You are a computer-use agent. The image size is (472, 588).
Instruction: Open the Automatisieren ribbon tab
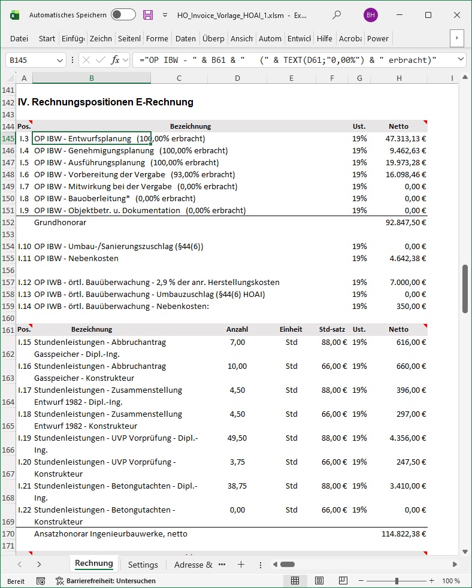(270, 39)
